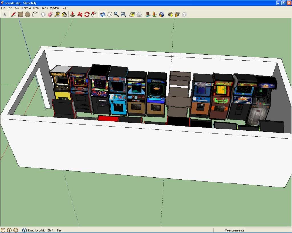
Task: Select the Line (pencil) tool
Action: (13, 15)
